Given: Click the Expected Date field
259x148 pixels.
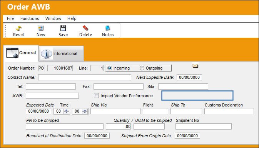Looking at the screenshot, I should [38, 111].
